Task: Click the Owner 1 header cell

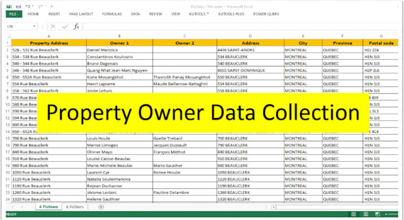Action: (x=119, y=43)
